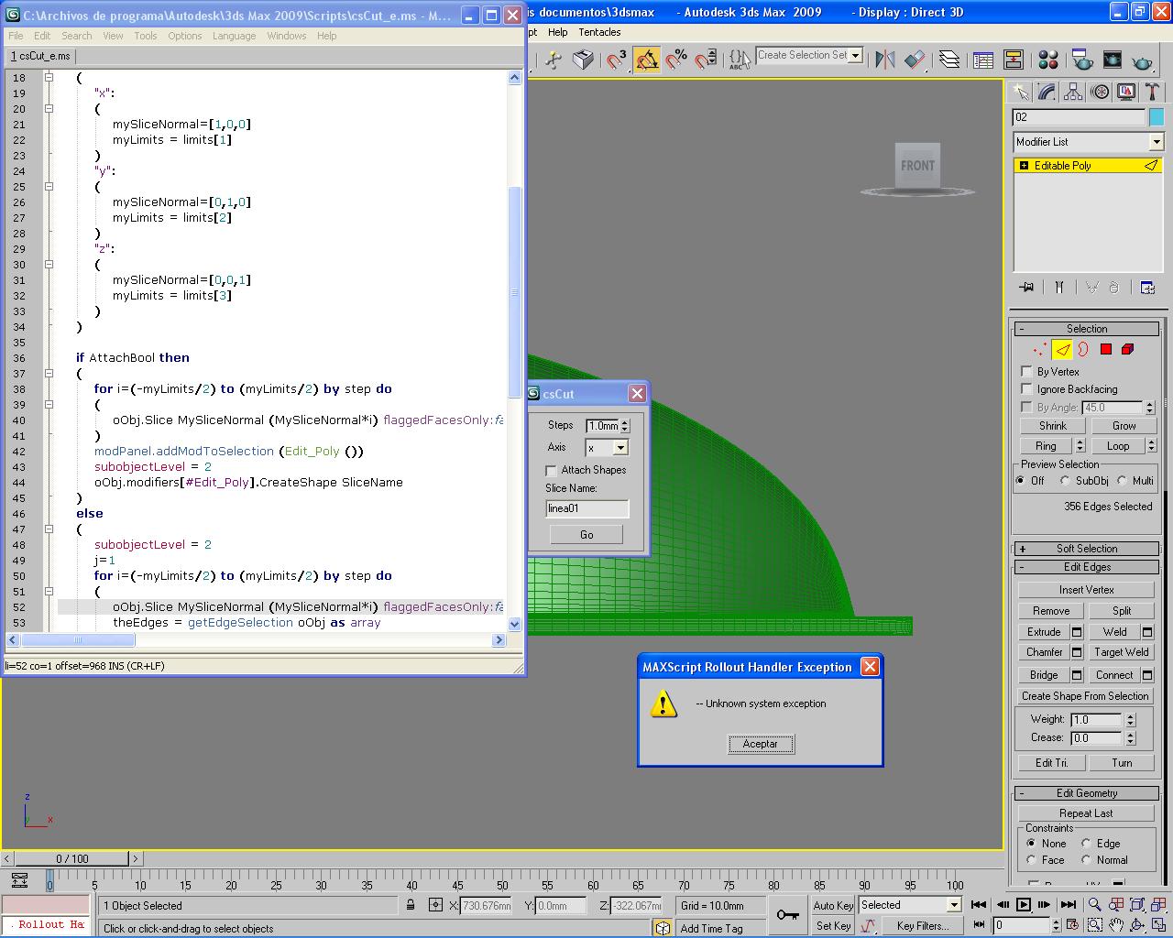Activate the Pan View hand tool
This screenshot has width=1173, height=938.
tap(1116, 925)
